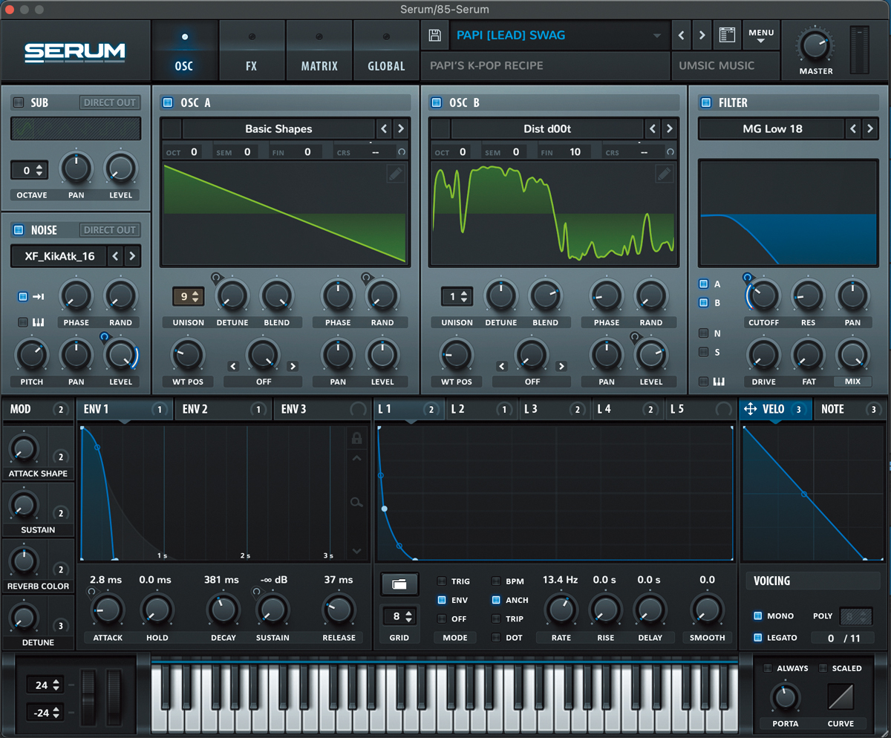
Task: Click the OSC A waveform edit pencil icon
Action: tap(396, 174)
